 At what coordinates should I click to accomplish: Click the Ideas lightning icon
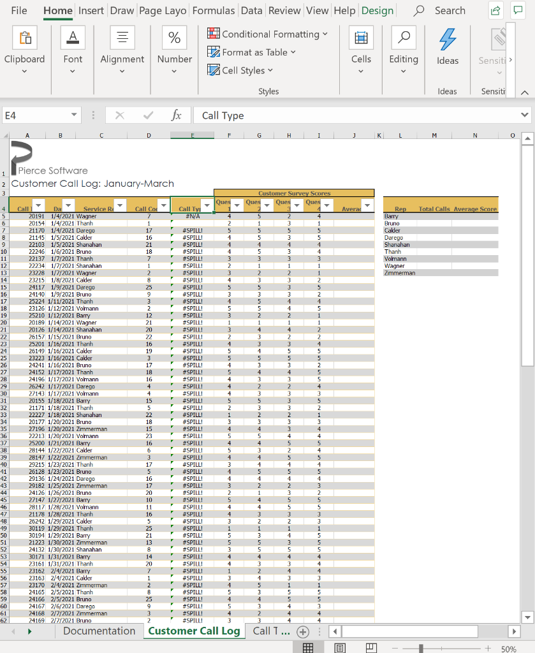(x=448, y=39)
